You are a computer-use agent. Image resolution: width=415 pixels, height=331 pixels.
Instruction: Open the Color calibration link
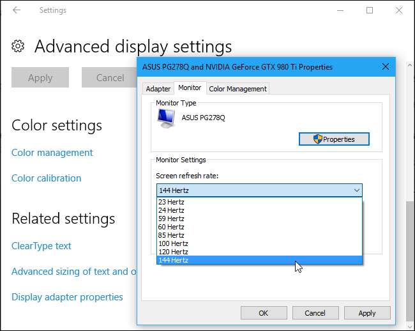point(46,178)
